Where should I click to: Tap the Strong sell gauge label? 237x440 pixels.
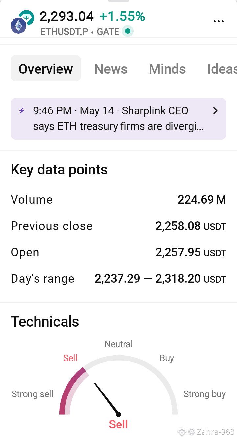(33, 394)
